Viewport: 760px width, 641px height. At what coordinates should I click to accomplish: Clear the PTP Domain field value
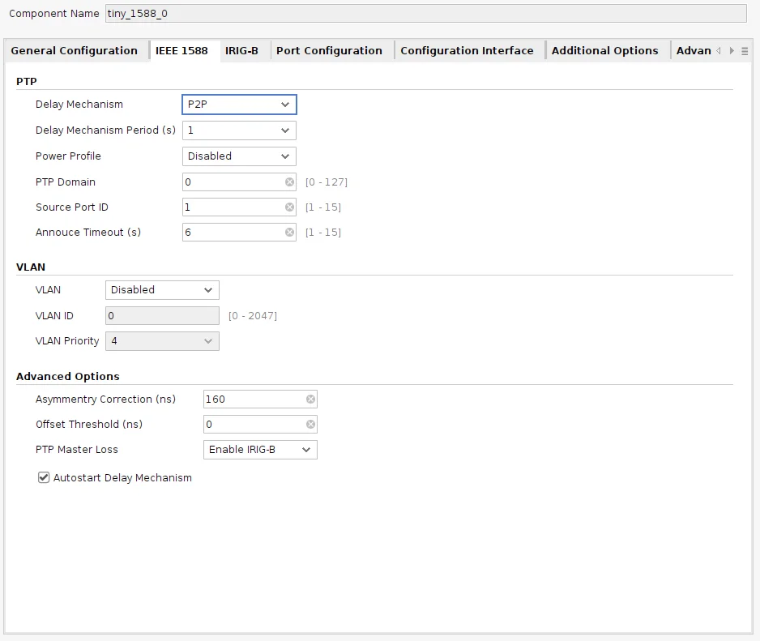point(289,182)
